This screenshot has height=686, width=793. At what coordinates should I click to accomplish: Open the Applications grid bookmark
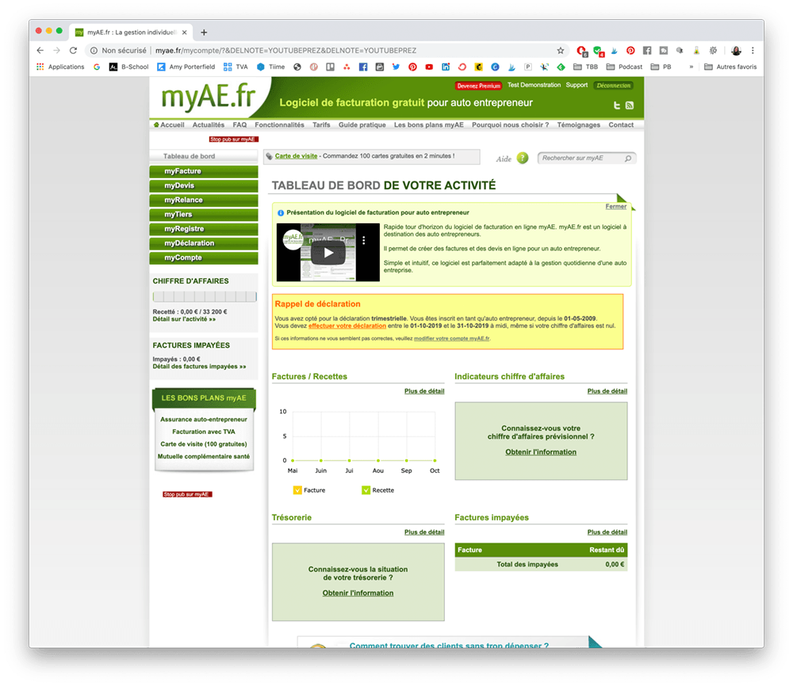point(60,67)
